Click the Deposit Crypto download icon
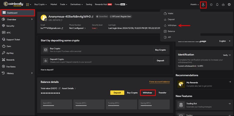The image size is (234, 116). pos(46,61)
